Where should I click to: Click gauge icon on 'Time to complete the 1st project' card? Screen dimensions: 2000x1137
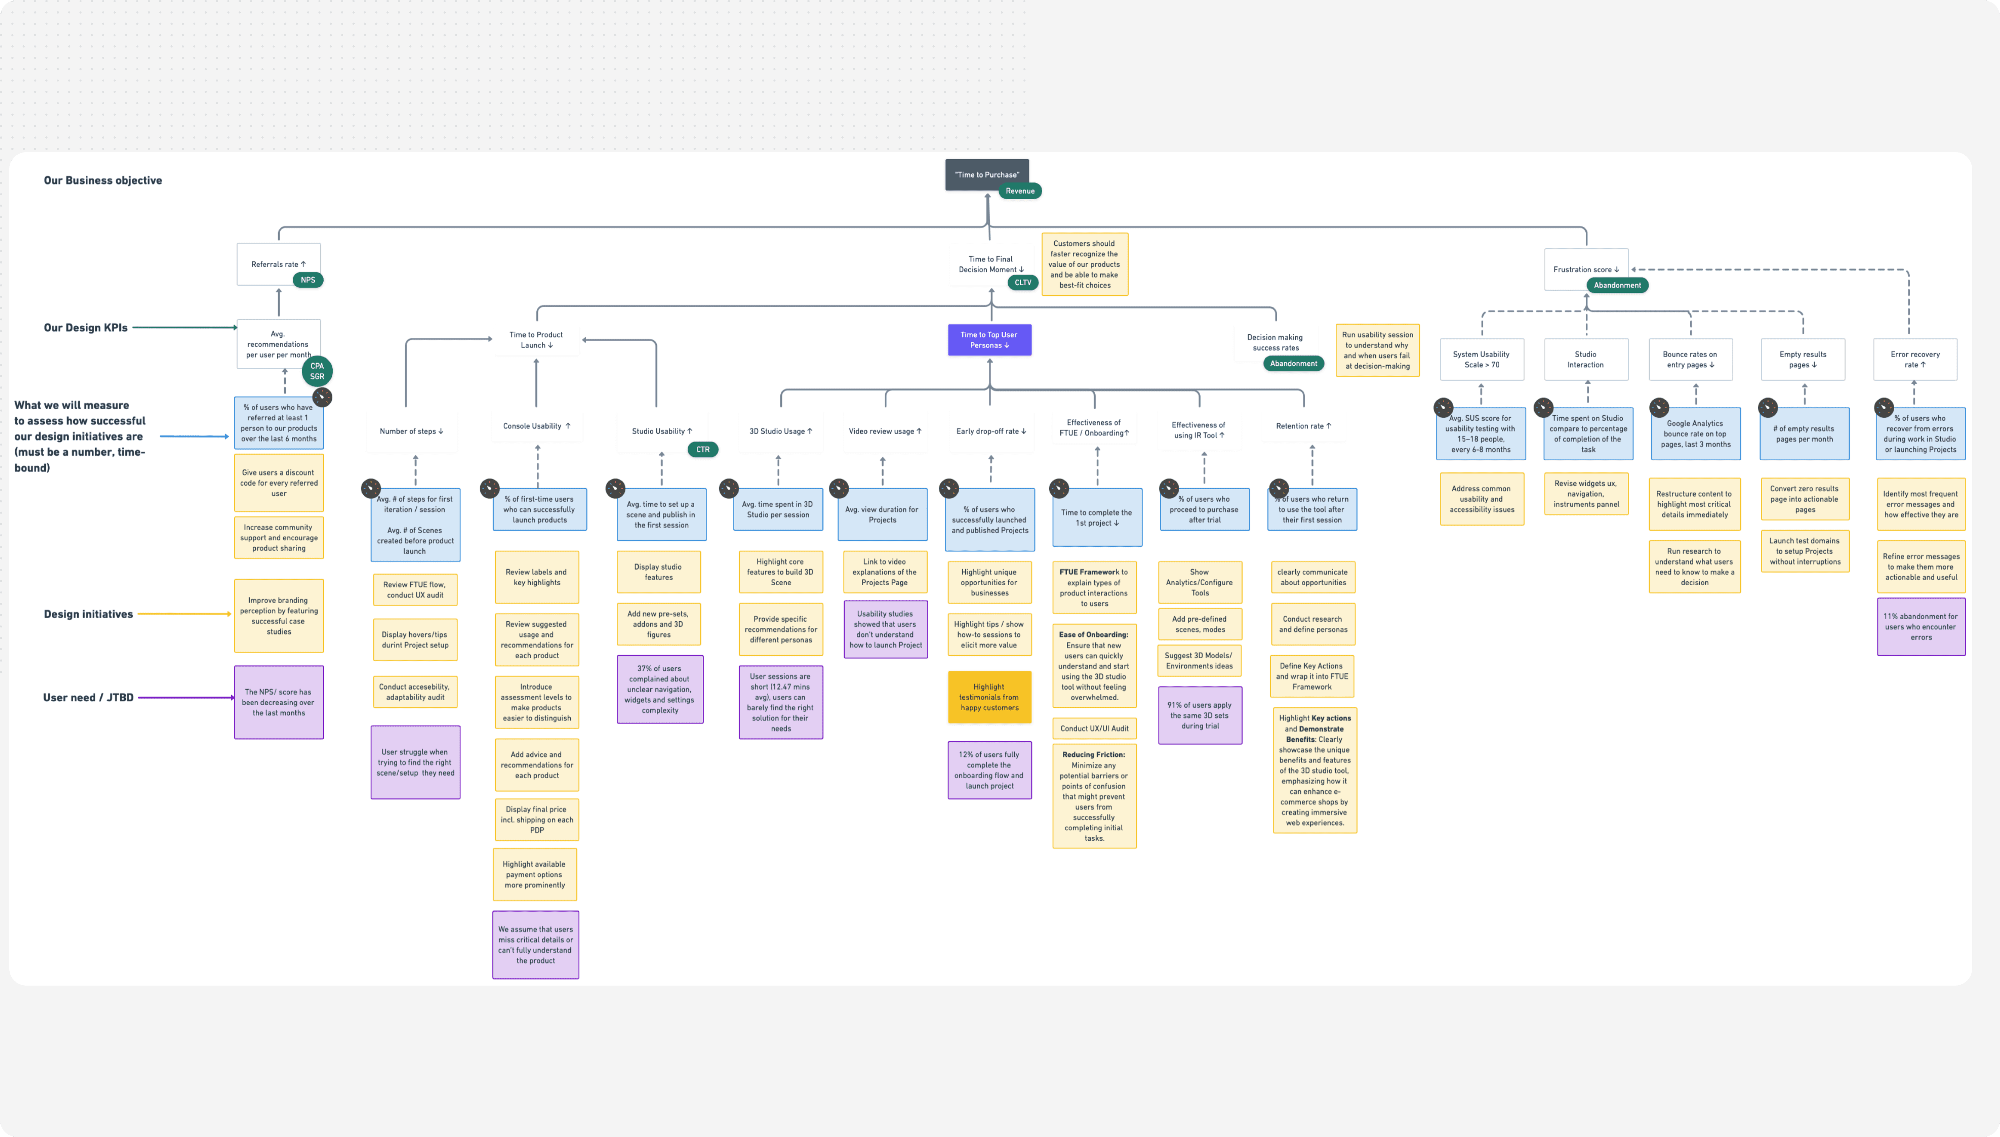coord(1059,489)
